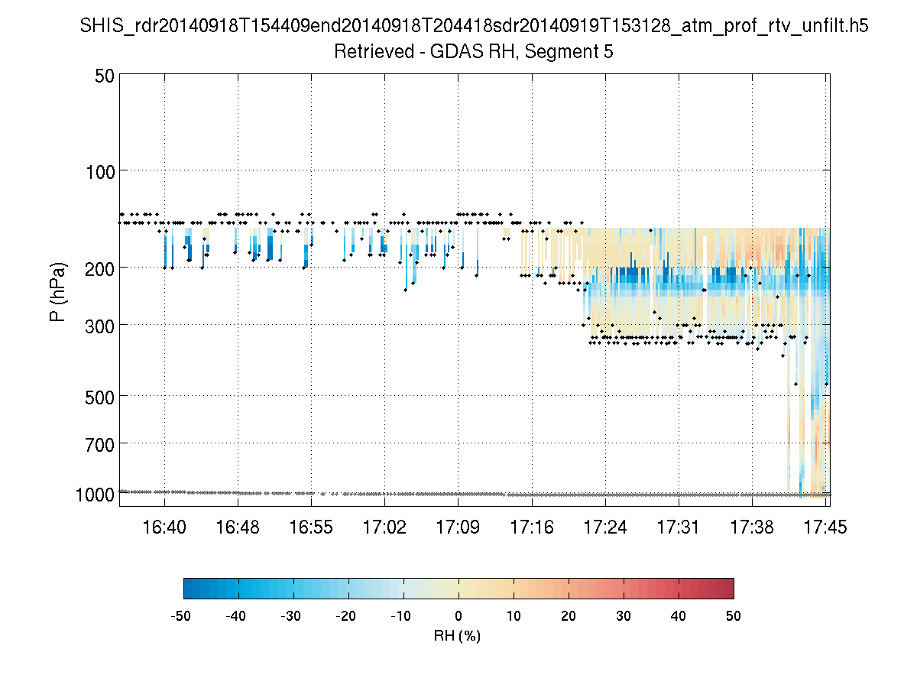Screen dimensions: 917x688
Task: Select the 500 pressure tick label
Action: [100, 396]
